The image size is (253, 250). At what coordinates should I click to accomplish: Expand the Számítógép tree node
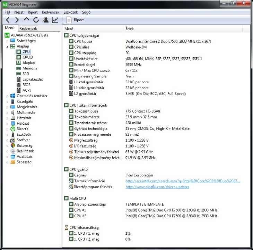pos(7,41)
